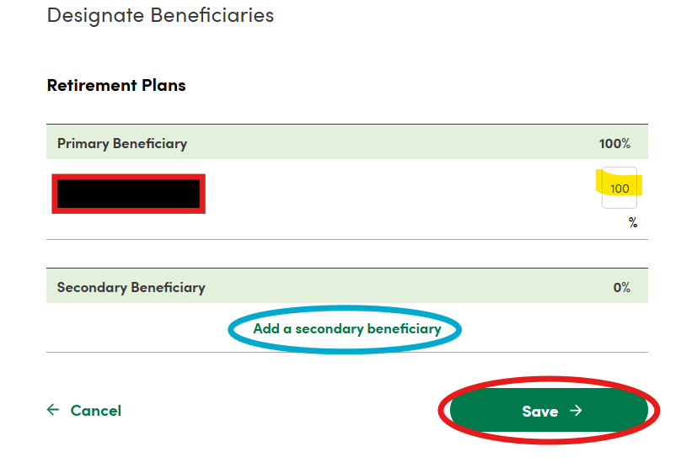Click the green Save button
Image resolution: width=681 pixels, height=468 pixels.
coord(548,411)
